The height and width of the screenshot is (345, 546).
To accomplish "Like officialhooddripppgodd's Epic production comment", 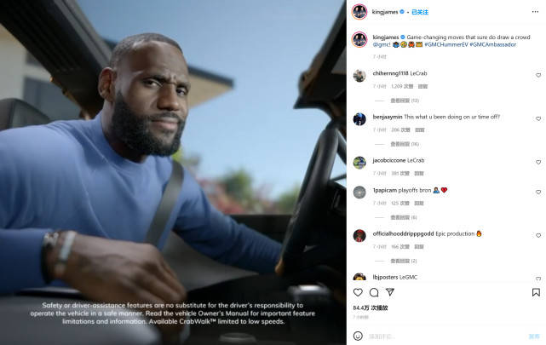I will tap(538, 236).
